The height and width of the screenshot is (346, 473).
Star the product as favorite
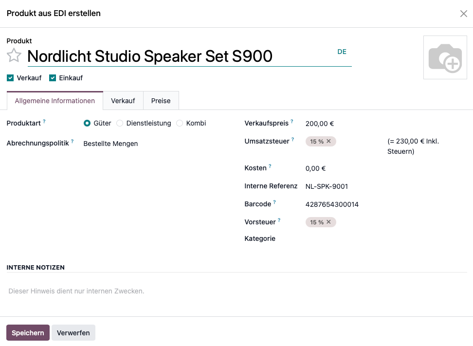point(14,55)
